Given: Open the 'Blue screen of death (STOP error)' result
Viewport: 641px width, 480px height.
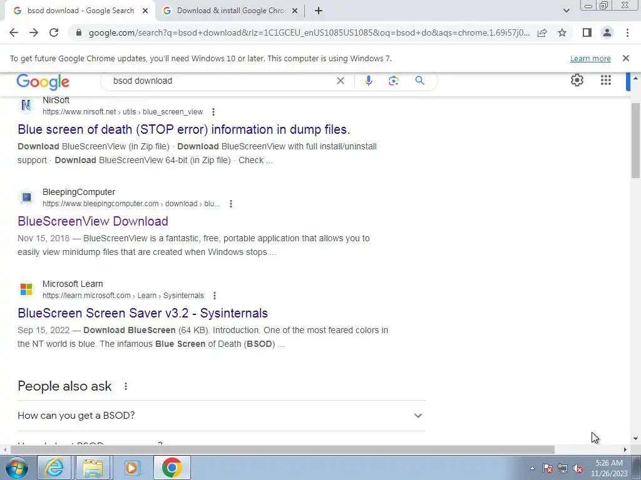Looking at the screenshot, I should [x=184, y=129].
